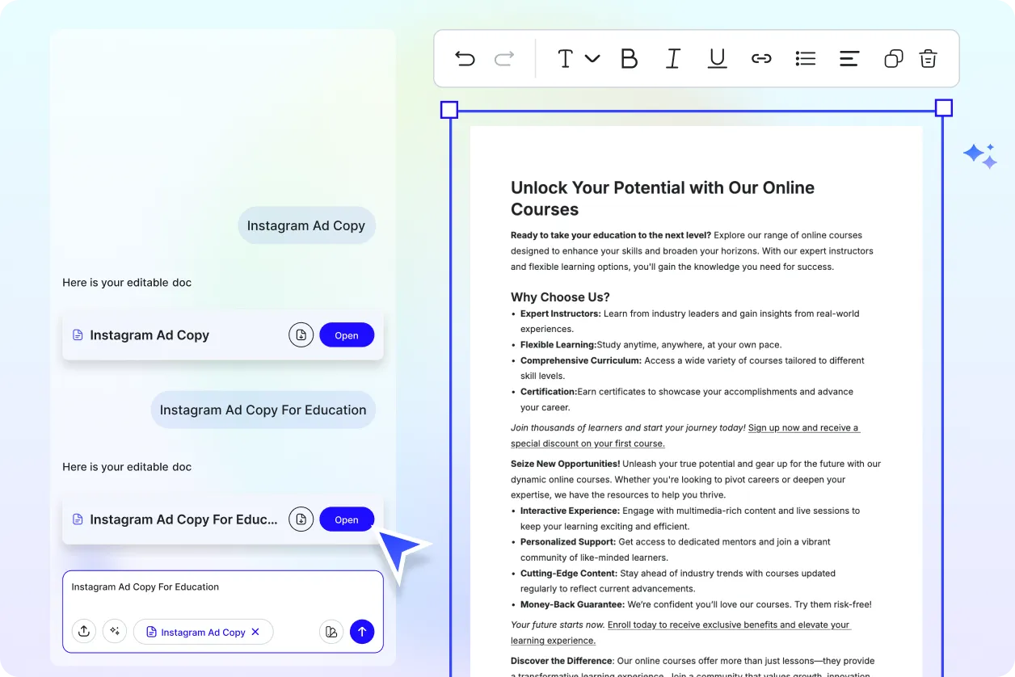Toggle bold formatting
Screen dimensions: 1015x677
tap(629, 58)
